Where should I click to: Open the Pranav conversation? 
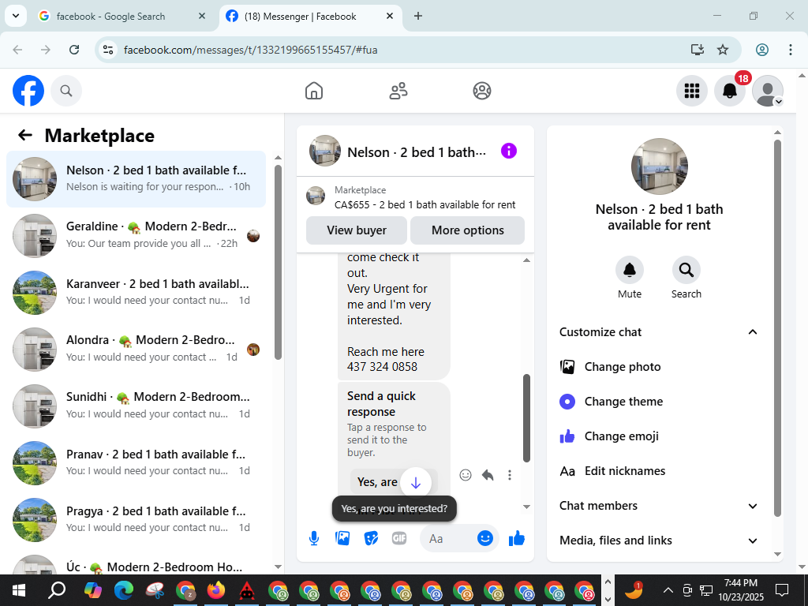136,462
